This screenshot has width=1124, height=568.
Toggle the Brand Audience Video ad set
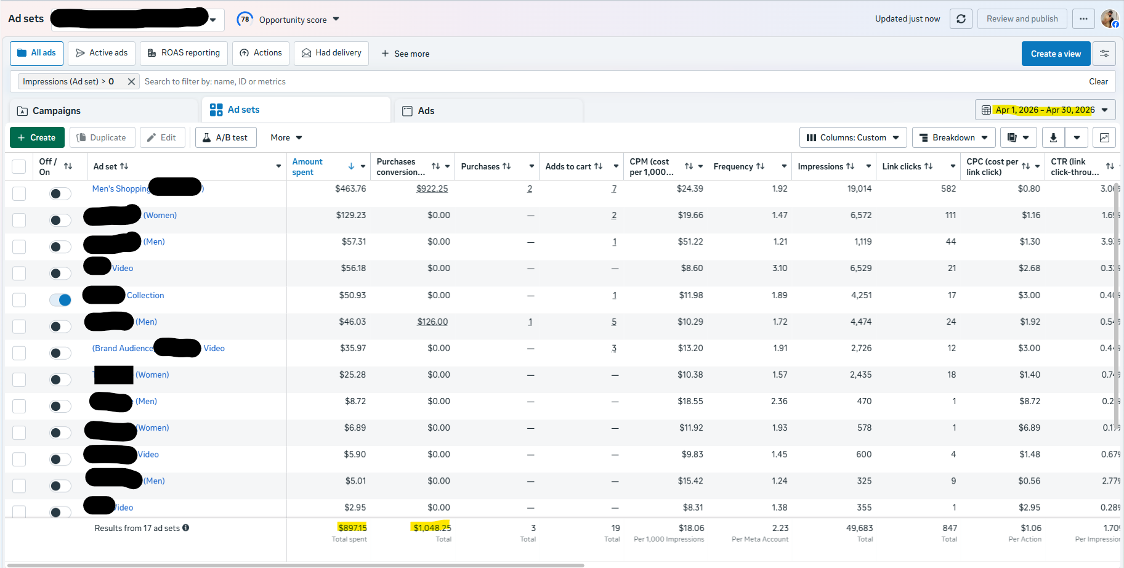[x=60, y=353]
